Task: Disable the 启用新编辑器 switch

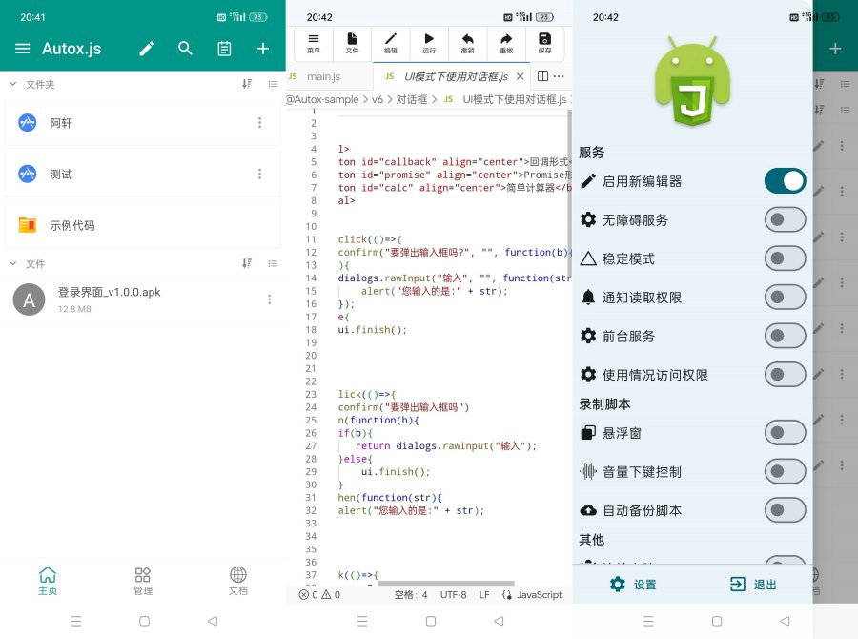Action: click(x=785, y=181)
